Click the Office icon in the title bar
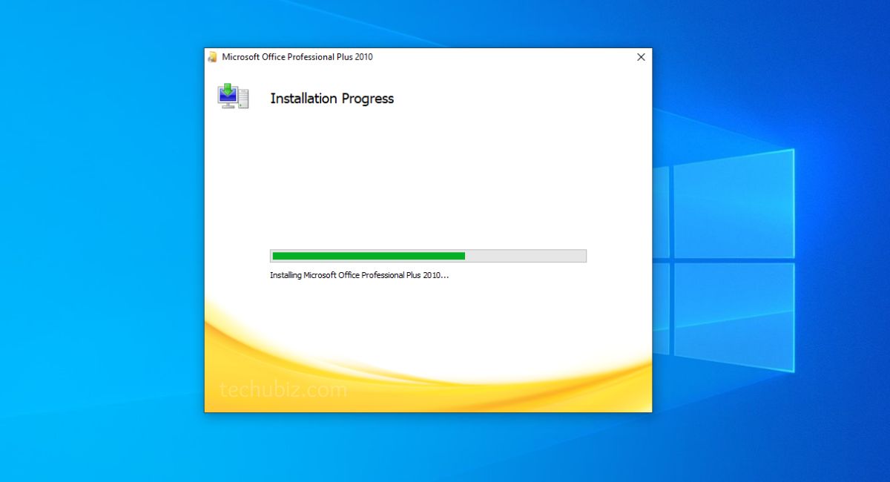 coord(213,57)
